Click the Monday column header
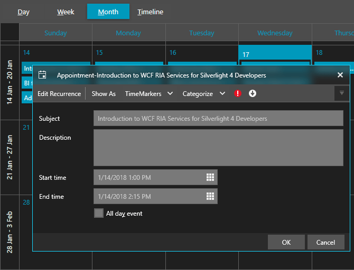 click(128, 33)
